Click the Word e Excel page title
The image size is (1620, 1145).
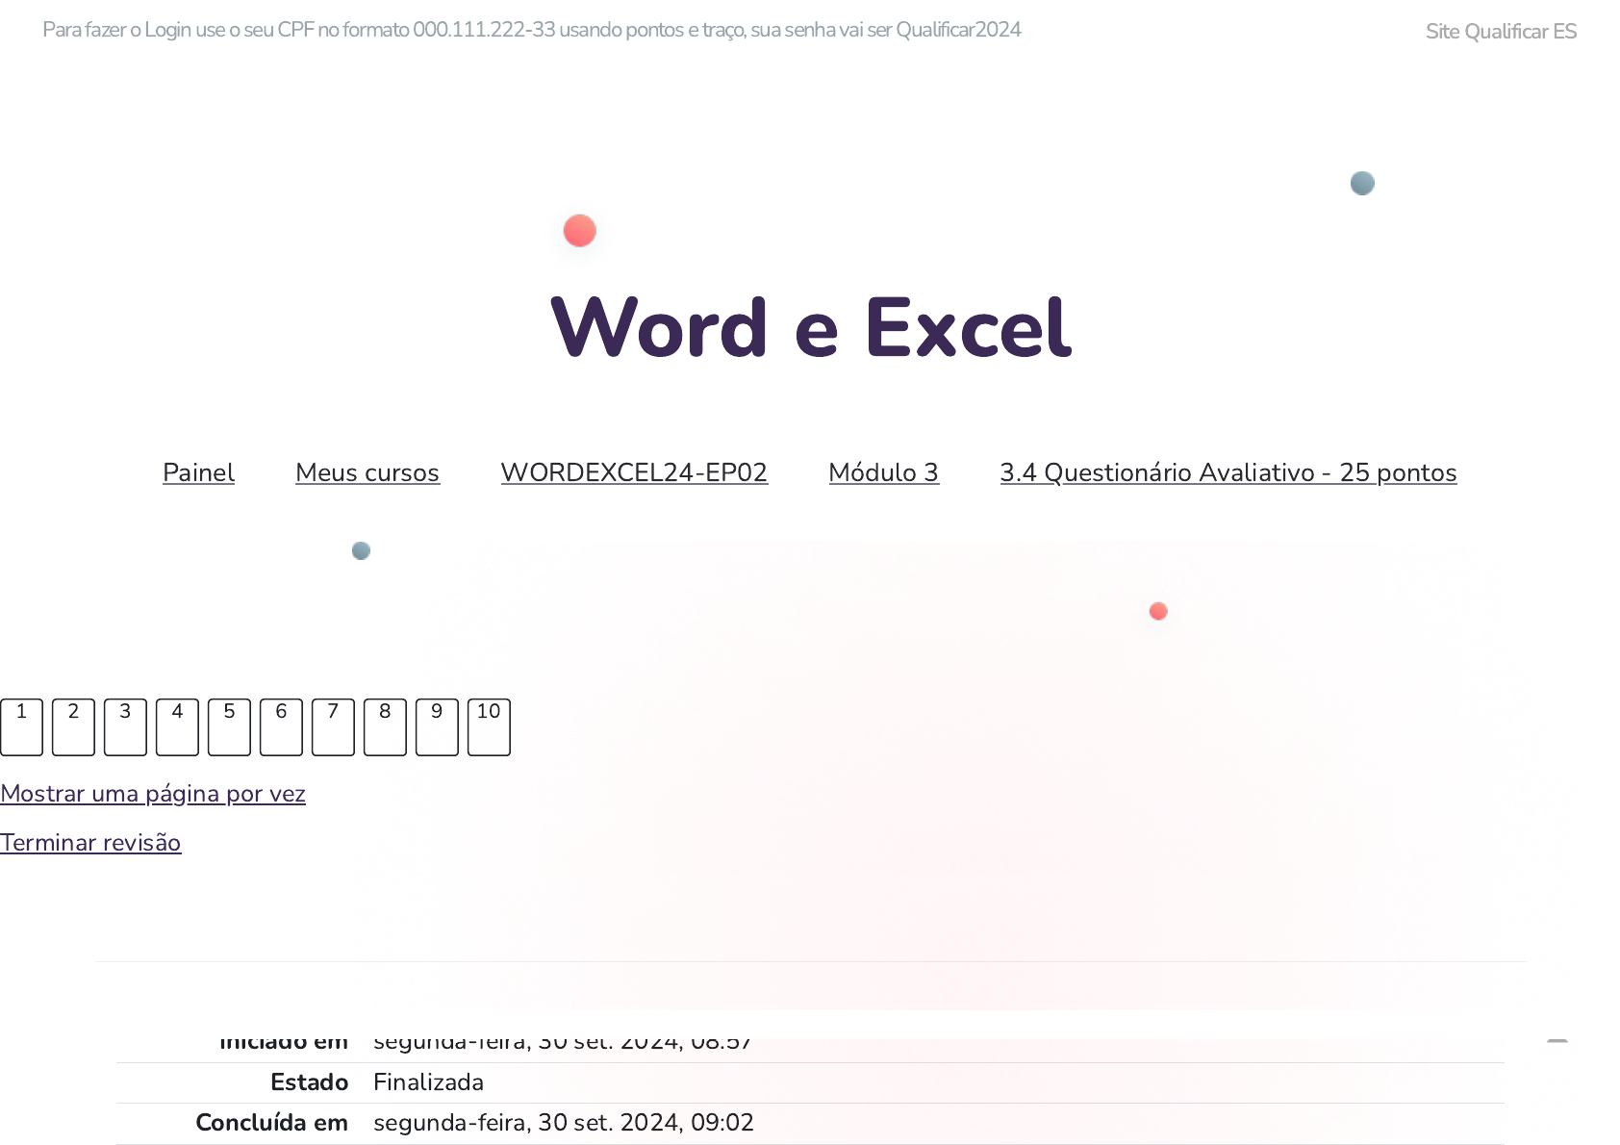click(x=810, y=328)
